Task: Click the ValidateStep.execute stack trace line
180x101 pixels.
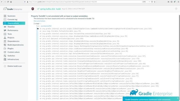Action: coord(75,34)
